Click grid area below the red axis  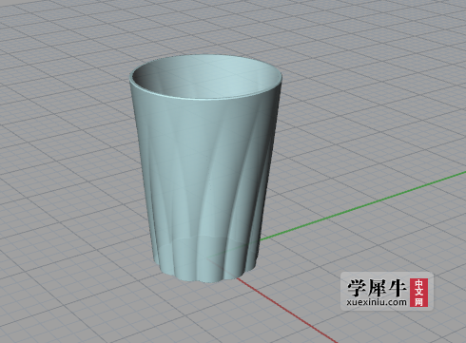190,316
